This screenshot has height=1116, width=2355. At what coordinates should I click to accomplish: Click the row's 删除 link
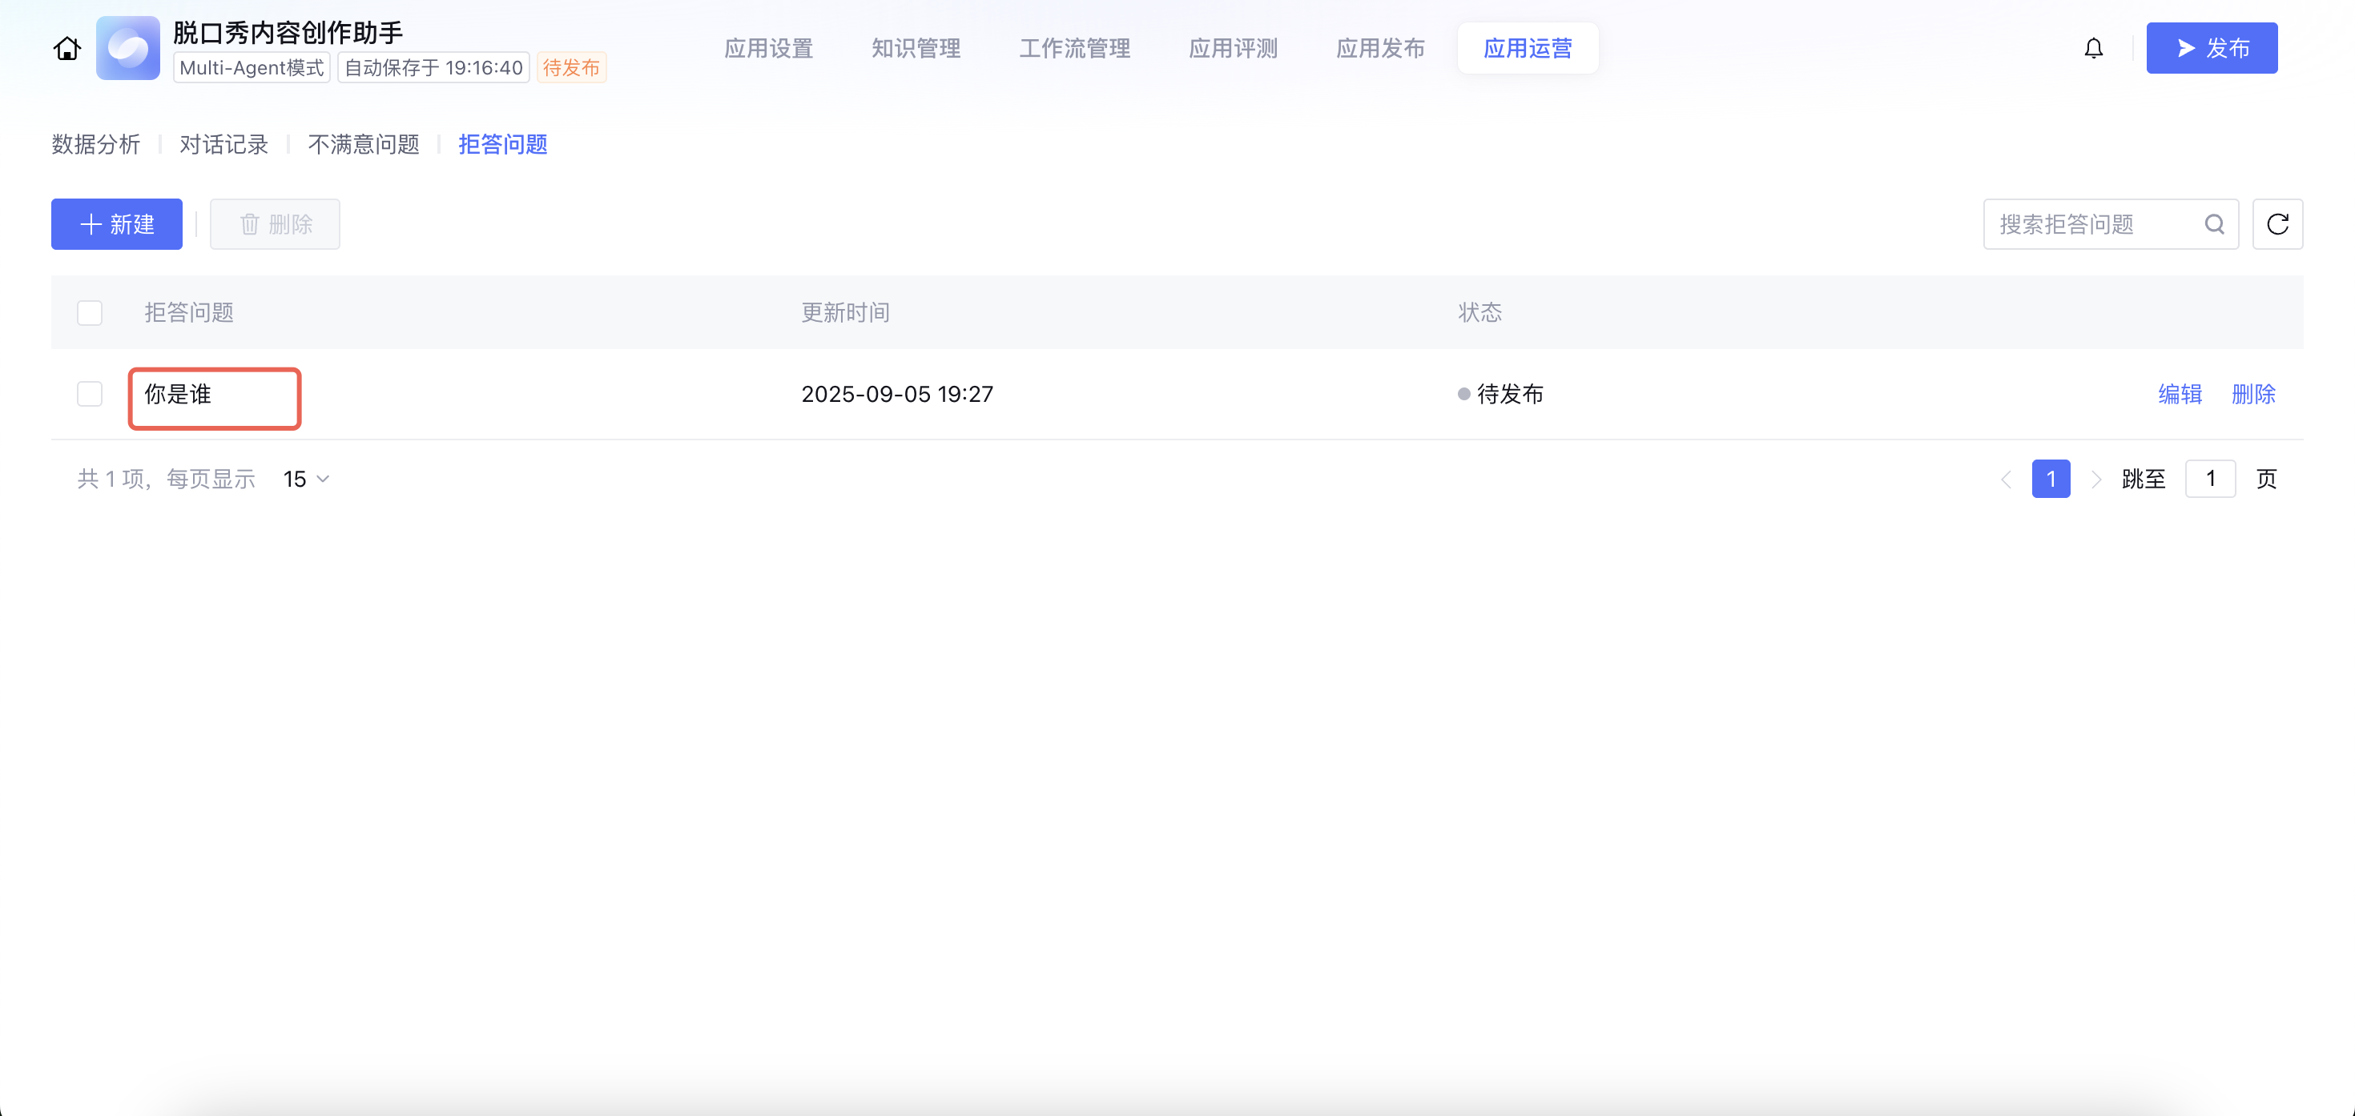click(x=2252, y=394)
